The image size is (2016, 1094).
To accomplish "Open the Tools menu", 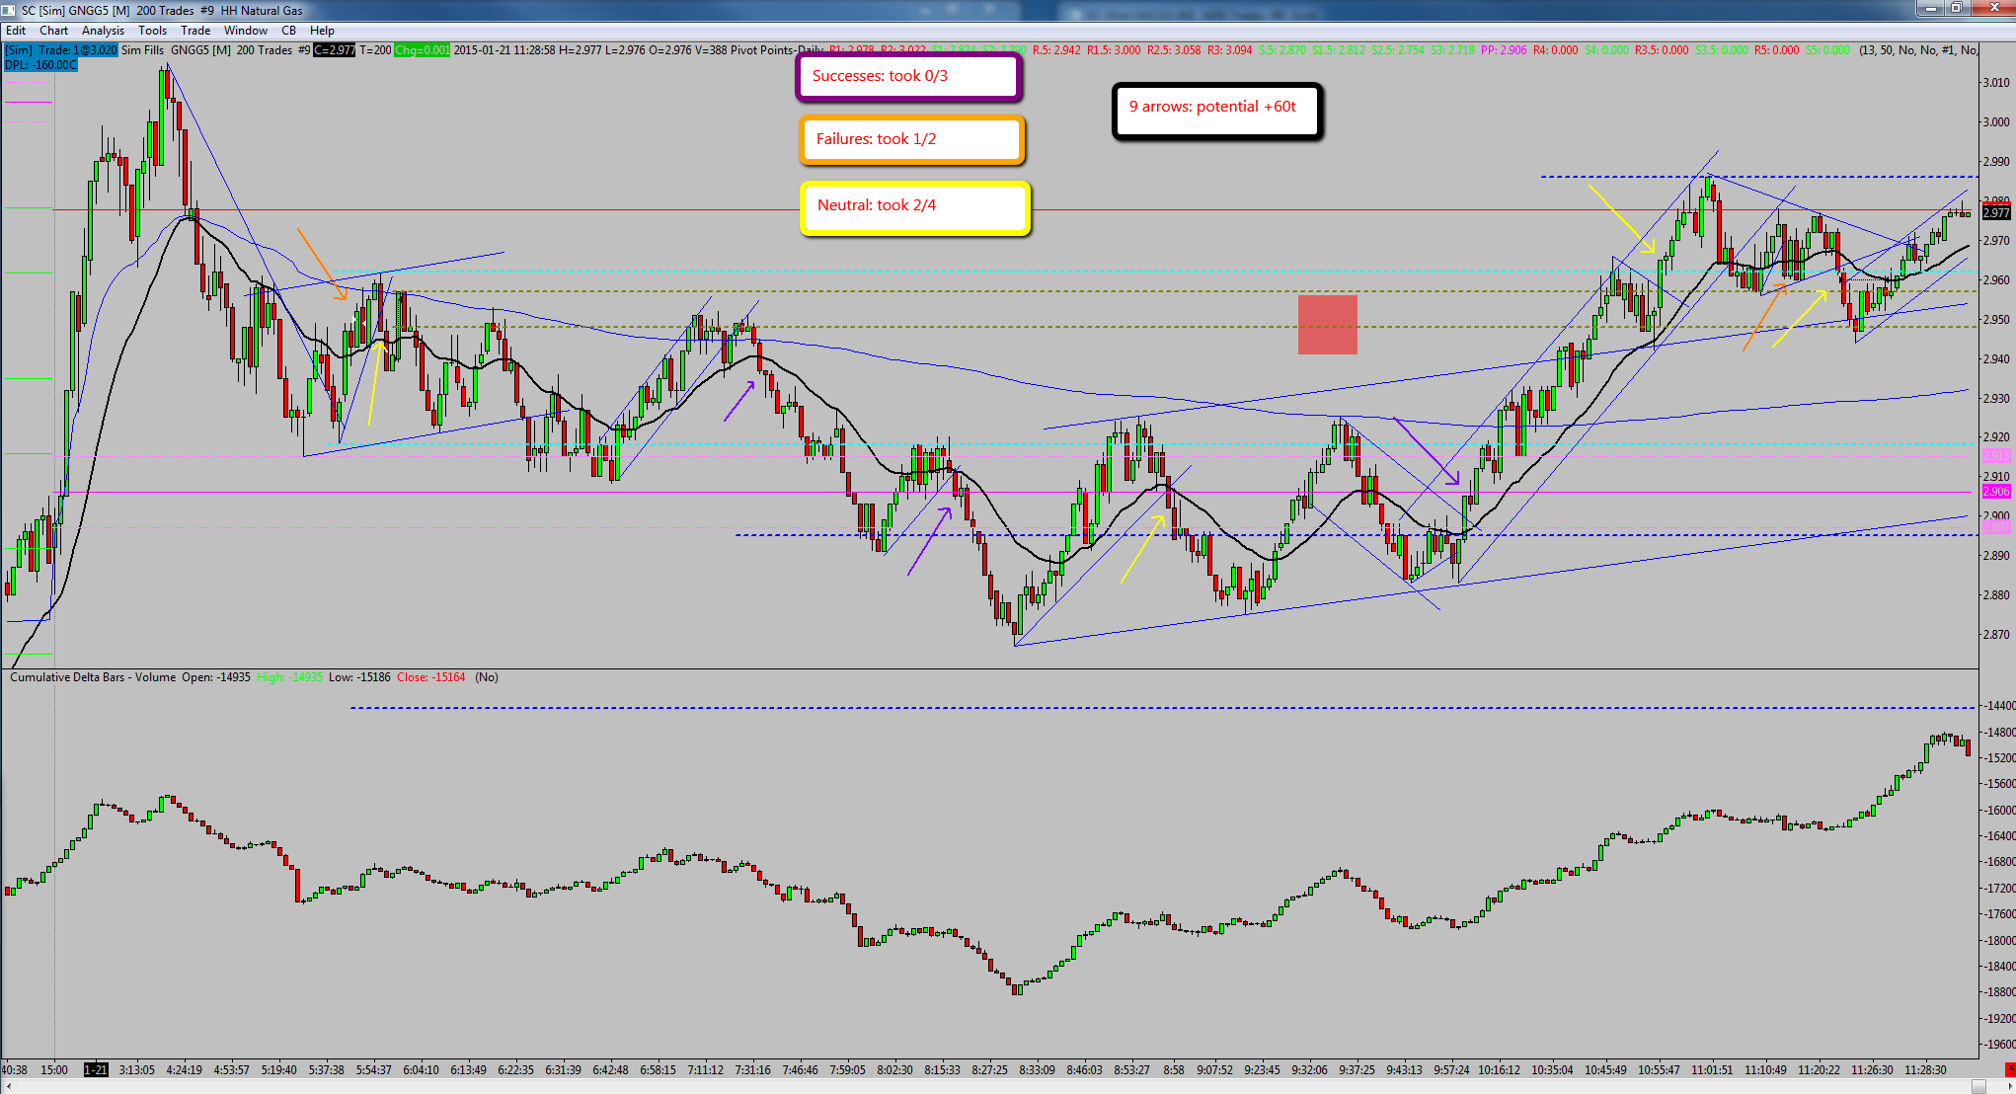I will click(153, 31).
